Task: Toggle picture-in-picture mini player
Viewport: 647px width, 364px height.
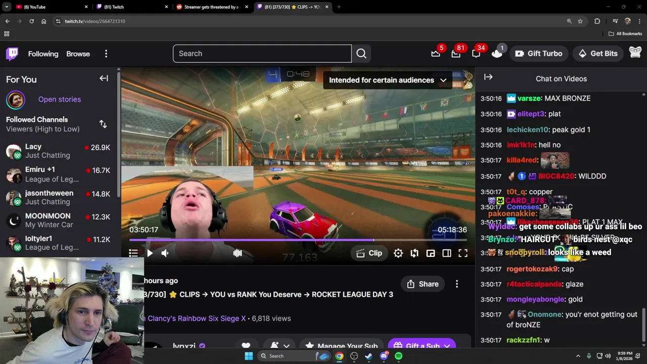Action: tap(431, 253)
